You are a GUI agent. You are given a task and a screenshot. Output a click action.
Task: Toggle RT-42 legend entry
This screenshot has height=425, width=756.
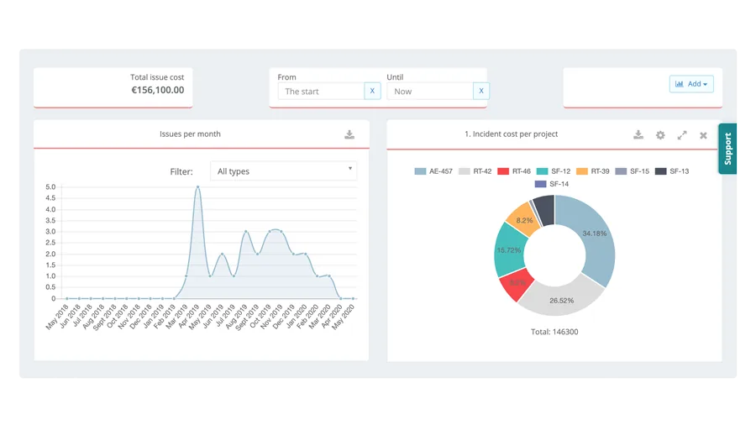point(475,171)
